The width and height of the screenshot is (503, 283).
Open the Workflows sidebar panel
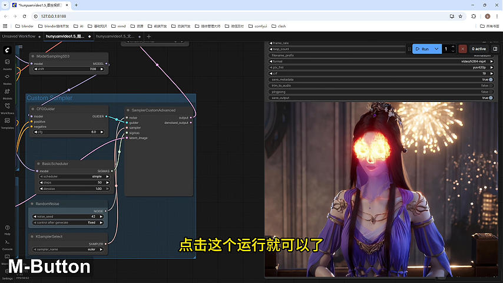7,108
